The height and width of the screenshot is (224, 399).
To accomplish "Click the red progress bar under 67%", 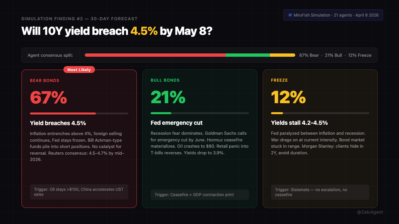I will (63, 113).
